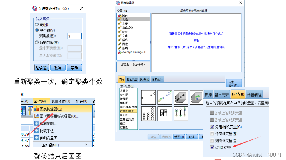The width and height of the screenshot is (286, 160).
Task: Click the app icon in 图表构建器 title bar
Action: [118, 3]
